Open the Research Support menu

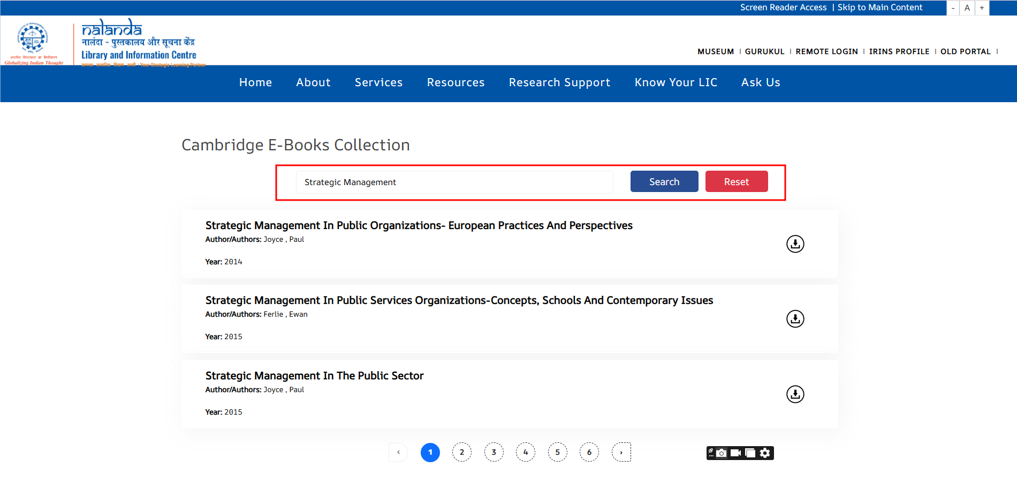point(559,82)
